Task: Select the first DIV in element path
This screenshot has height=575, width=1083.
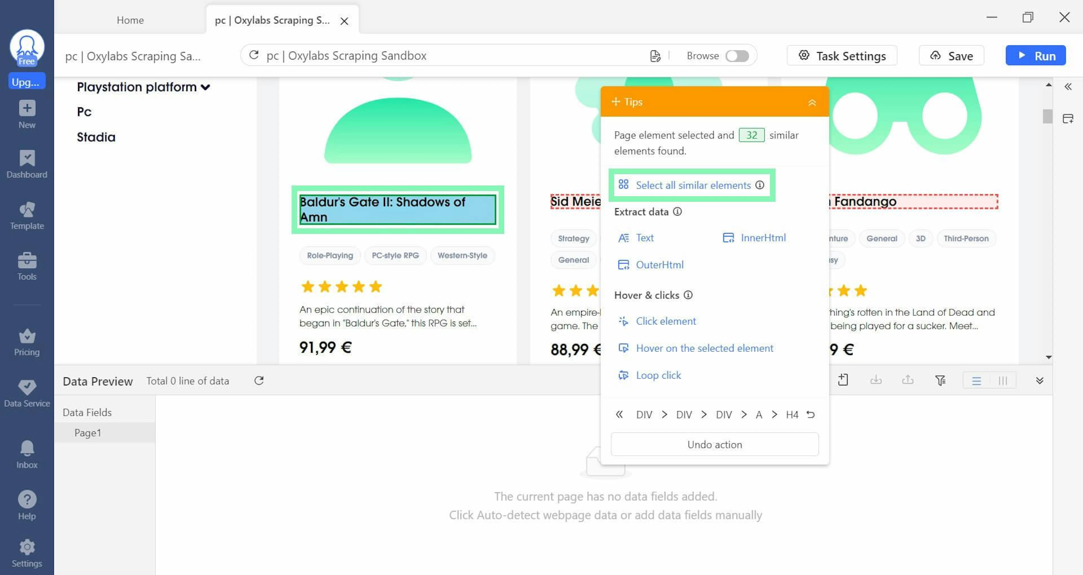Action: 644,414
